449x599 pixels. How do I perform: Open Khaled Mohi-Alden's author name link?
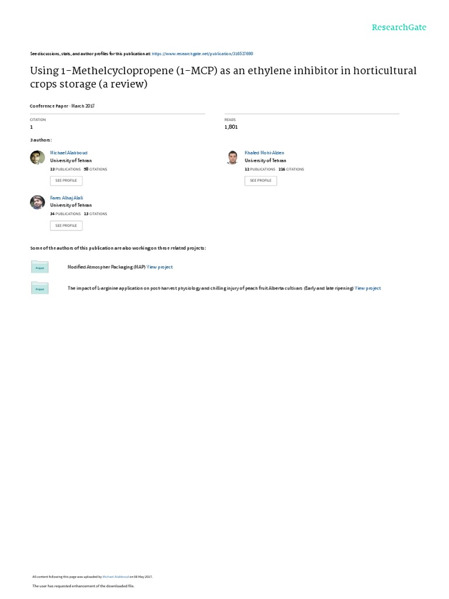click(x=264, y=153)
